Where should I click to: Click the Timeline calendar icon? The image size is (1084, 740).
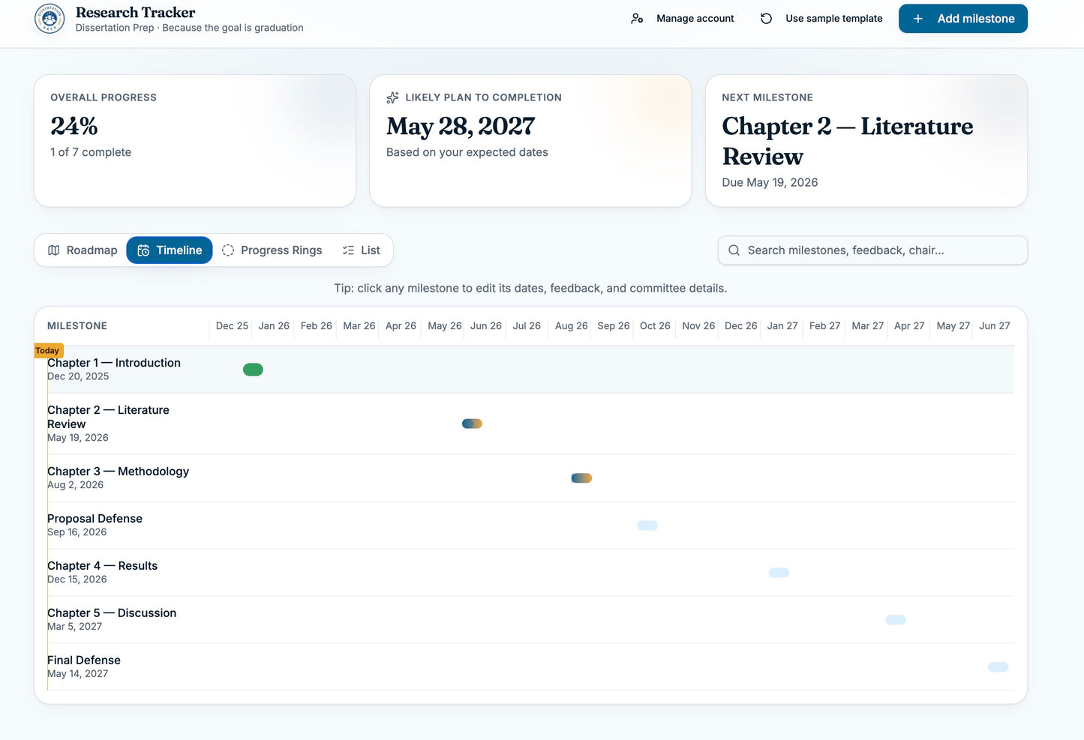pos(143,250)
